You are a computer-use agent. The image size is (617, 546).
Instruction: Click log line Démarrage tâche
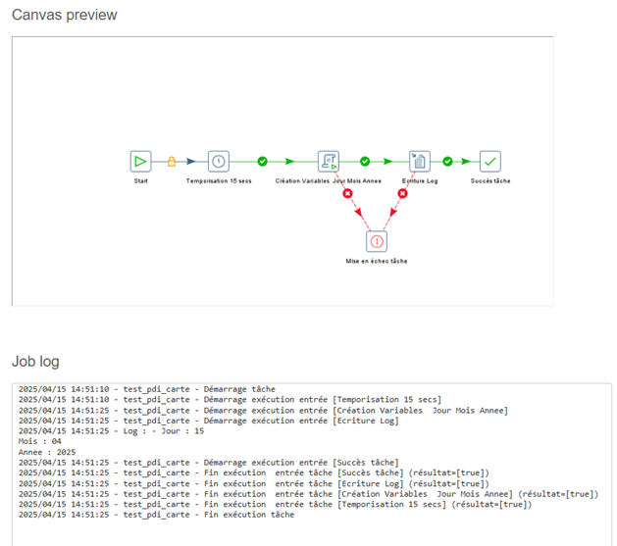pyautogui.click(x=147, y=389)
